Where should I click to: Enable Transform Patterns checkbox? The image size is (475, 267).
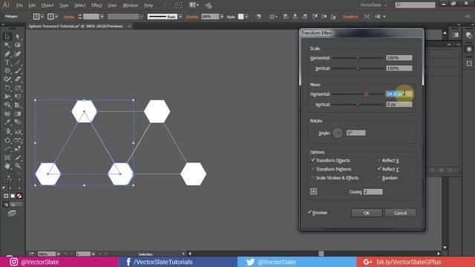[x=312, y=169]
